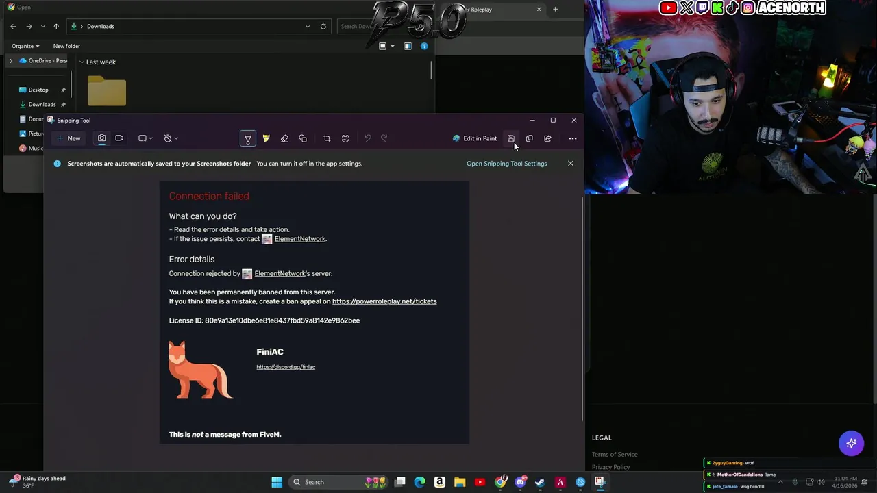Create a New folder in Open dialog

pos(66,46)
